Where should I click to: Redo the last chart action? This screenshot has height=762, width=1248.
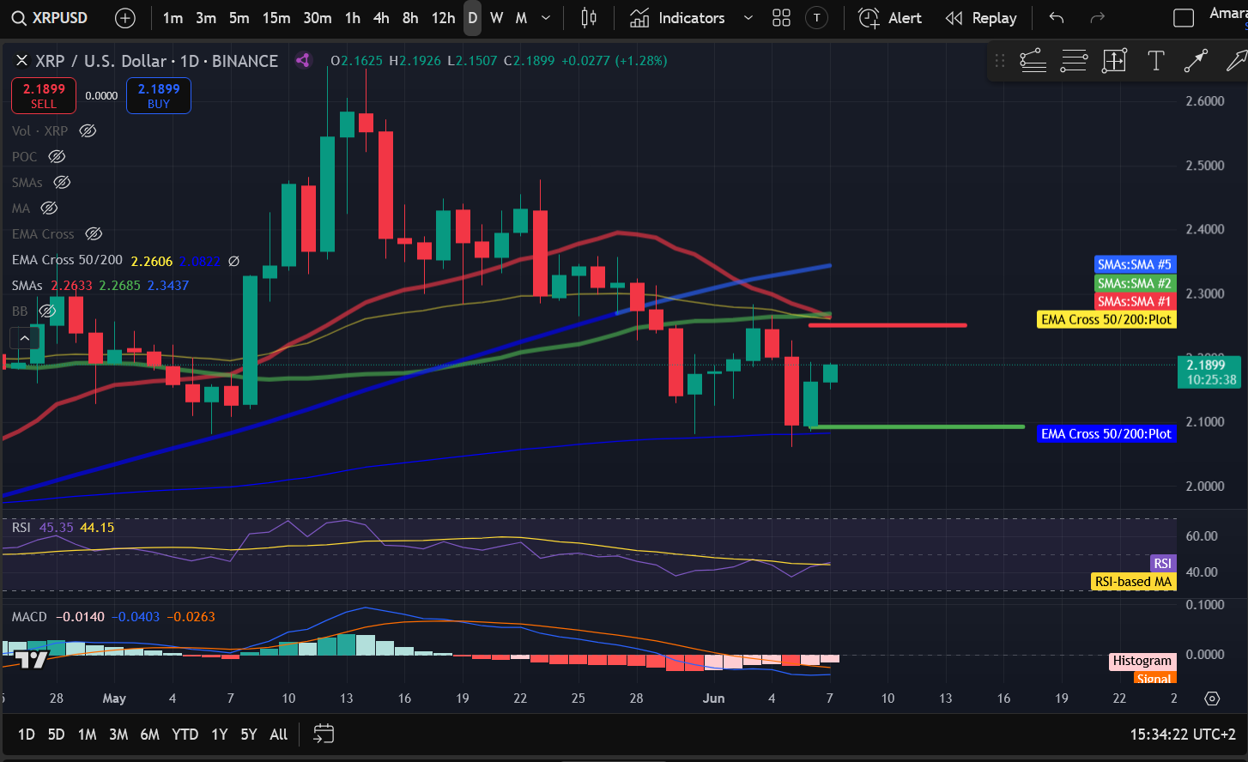coord(1097,18)
